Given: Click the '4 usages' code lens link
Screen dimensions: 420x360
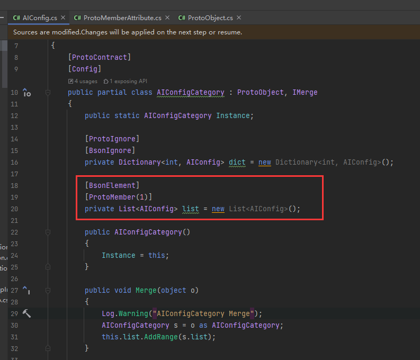Looking at the screenshot, I should [83, 81].
